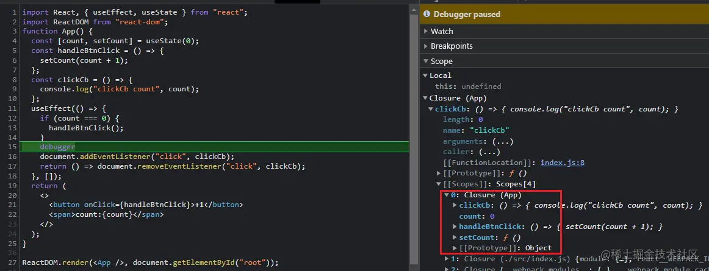Click line number 15 in the gutter
The width and height of the screenshot is (709, 271).
tap(13, 147)
